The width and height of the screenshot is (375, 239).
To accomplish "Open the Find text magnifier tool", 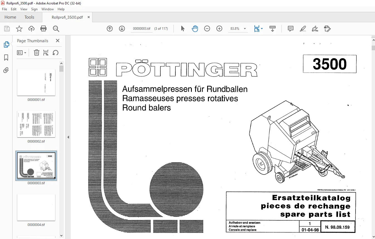I will click(x=56, y=29).
